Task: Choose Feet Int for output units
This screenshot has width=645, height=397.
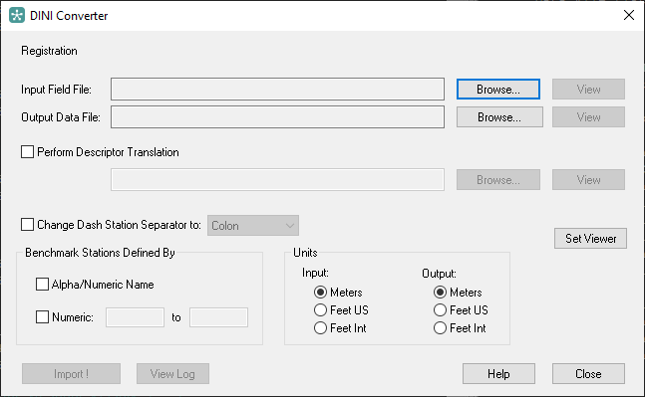Action: click(440, 328)
